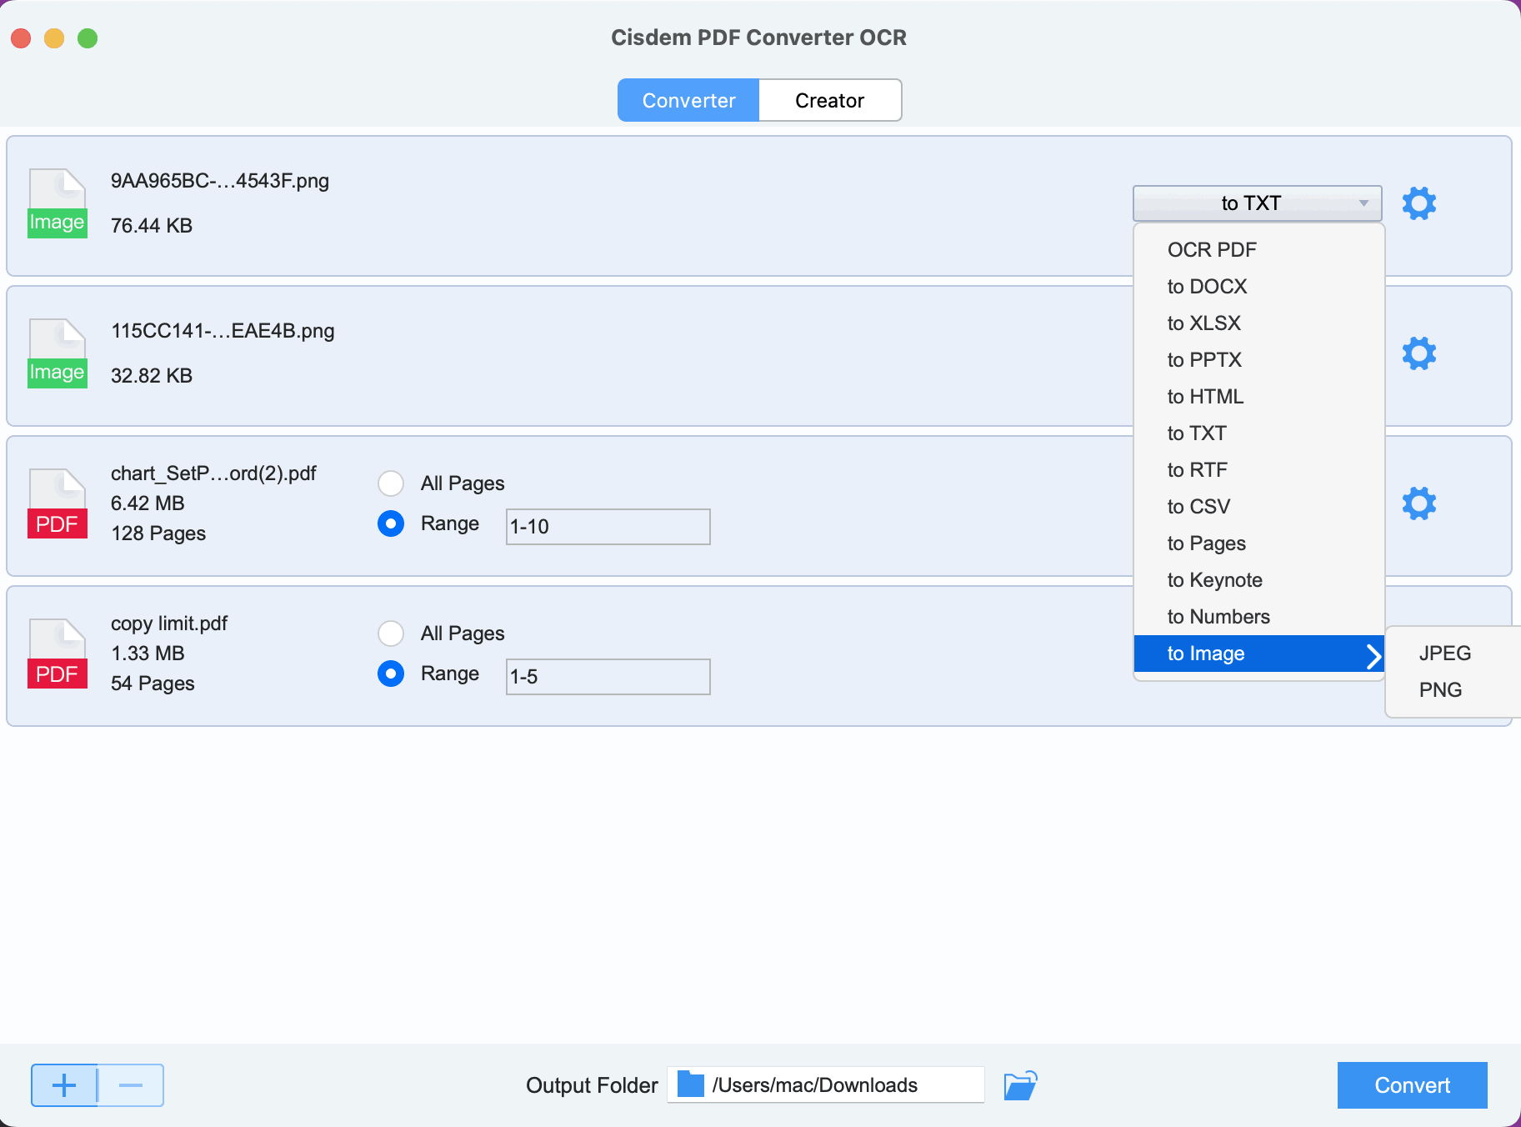Click the /Users/mac/Downloads output path field
Image resolution: width=1521 pixels, height=1127 pixels.
coord(825,1084)
